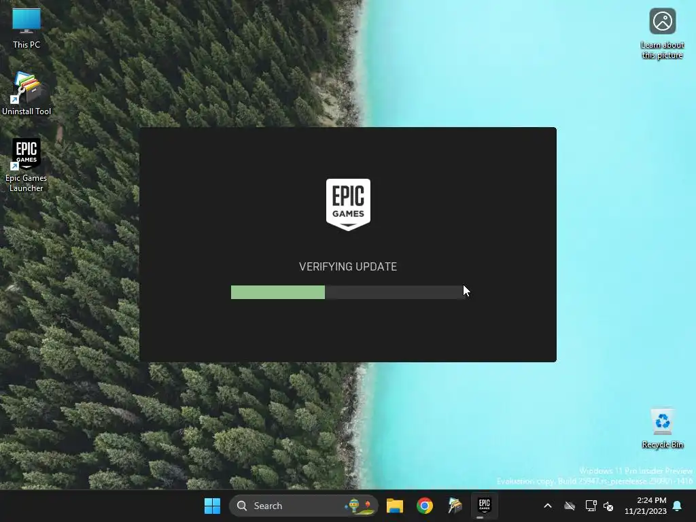Viewport: 696px width, 522px height.
Task: Click the OneDrive cloud tray icon
Action: coord(570,506)
